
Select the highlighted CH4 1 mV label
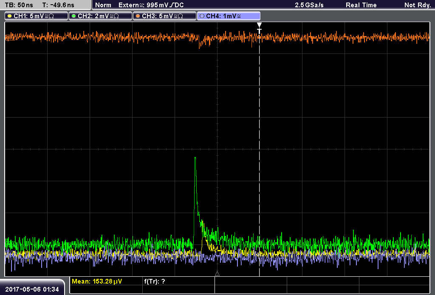pyautogui.click(x=229, y=16)
